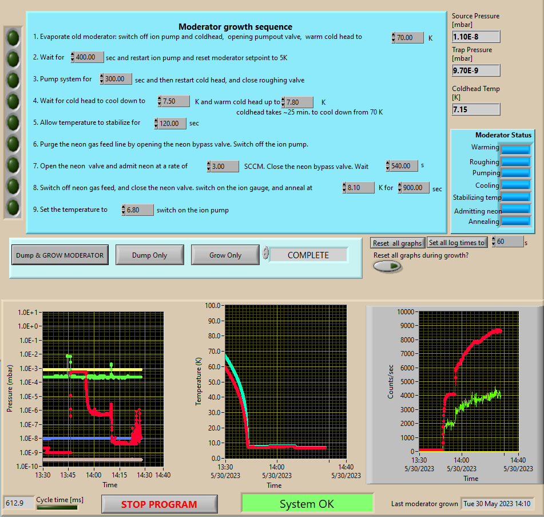Viewport: 544px width, 517px height.
Task: Click the step 4 cool down LED indicator
Action: (x=13, y=101)
